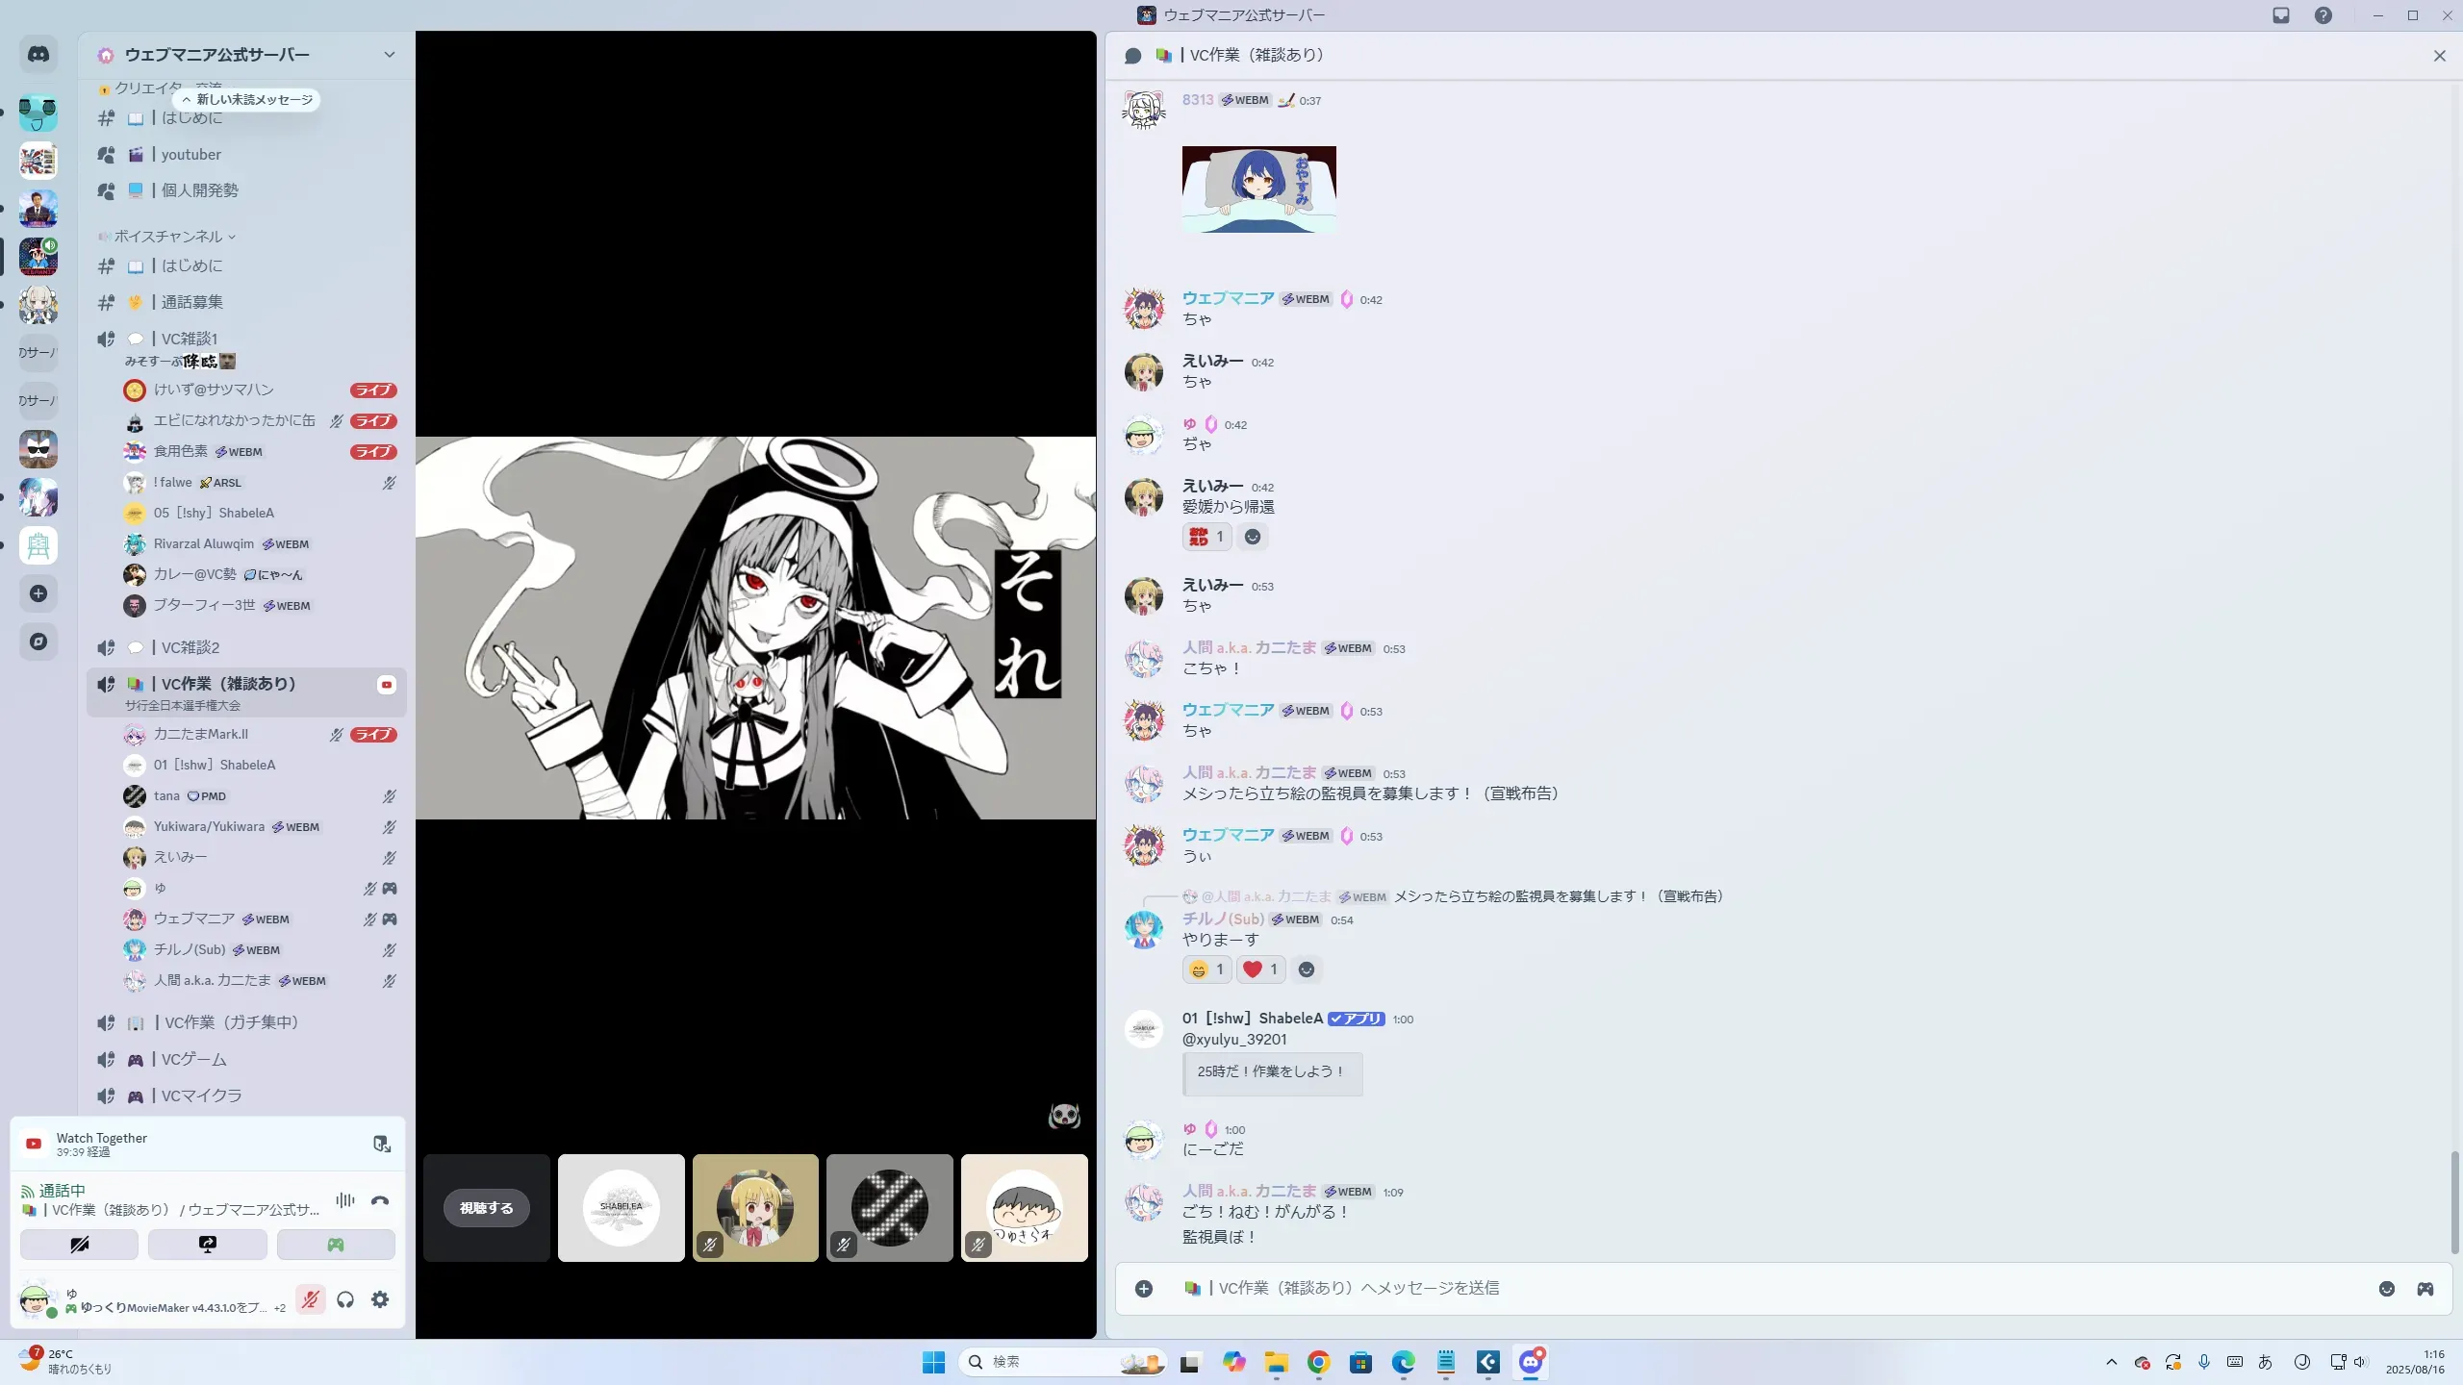The width and height of the screenshot is (2463, 1385).
Task: Click the add attachment plus button
Action: (x=1144, y=1289)
